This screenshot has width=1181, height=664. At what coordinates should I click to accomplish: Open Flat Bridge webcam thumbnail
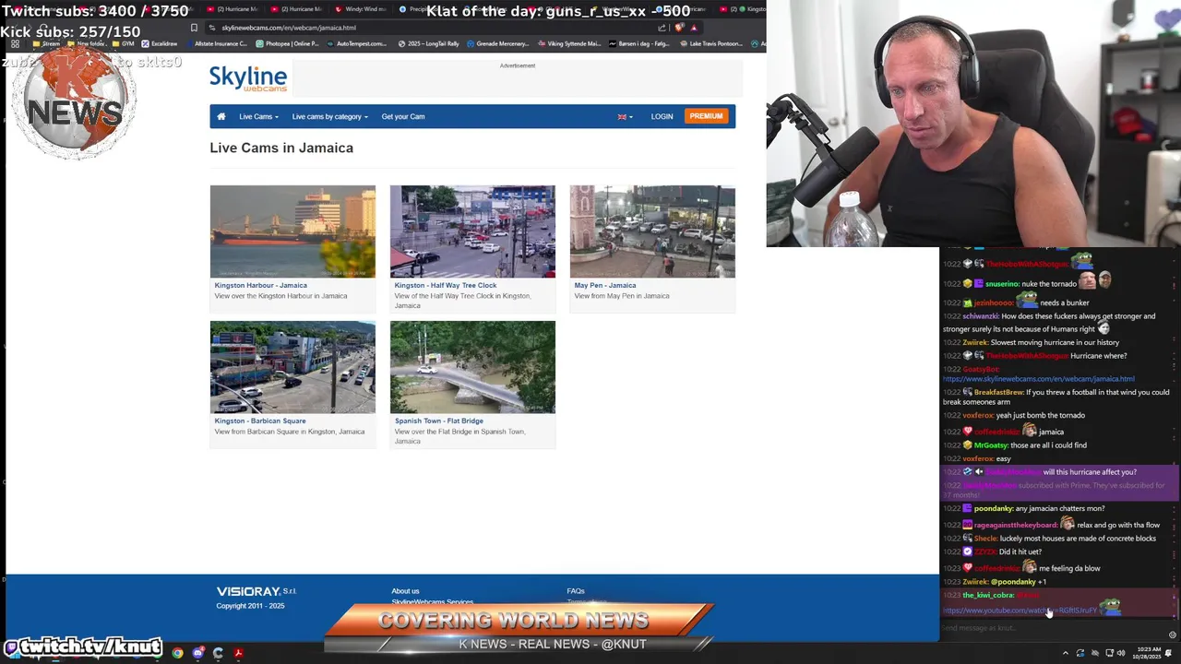click(472, 367)
